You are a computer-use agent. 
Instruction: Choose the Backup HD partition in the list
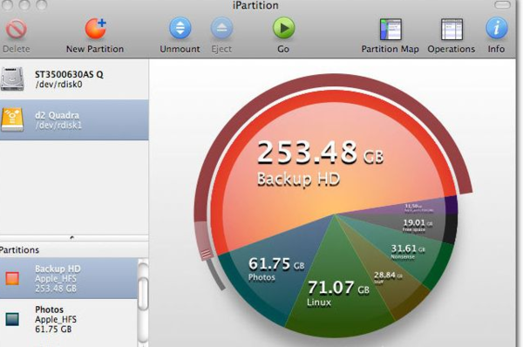click(x=68, y=278)
